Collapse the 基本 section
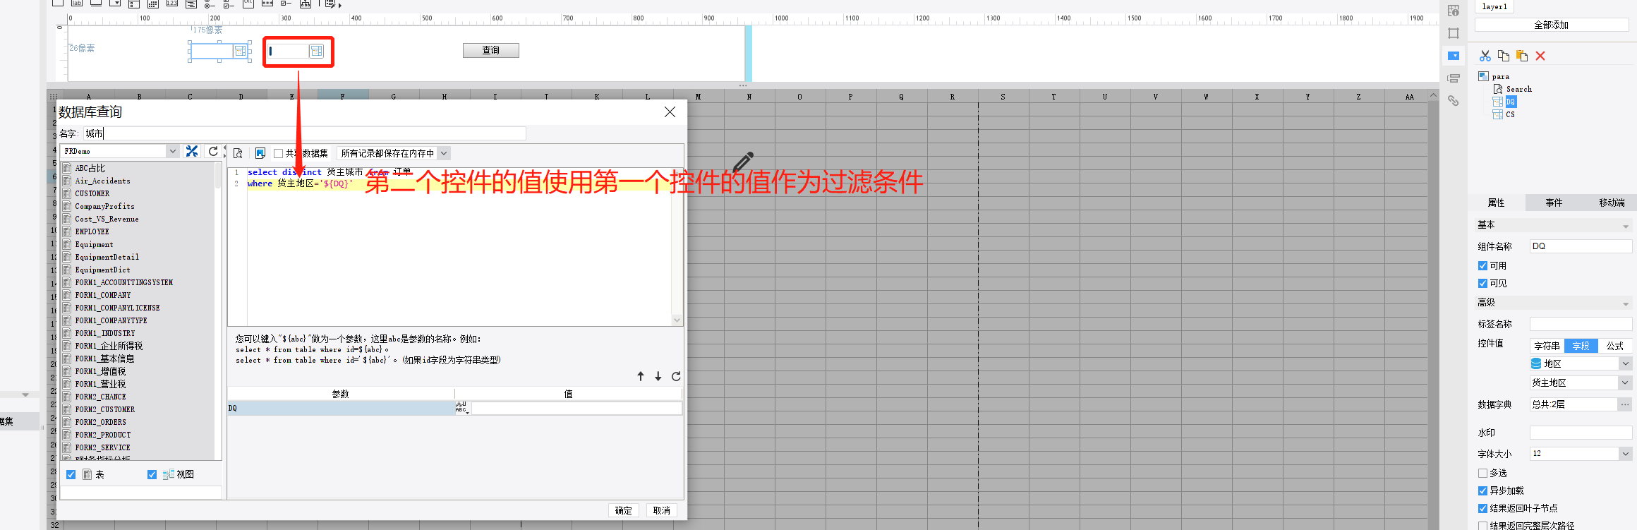 [1626, 226]
